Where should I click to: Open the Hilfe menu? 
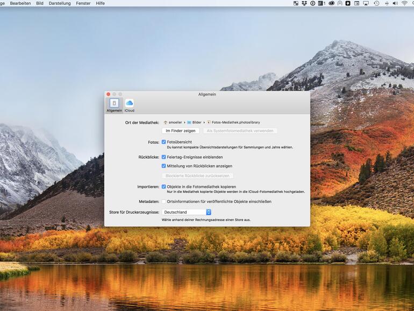101,3
